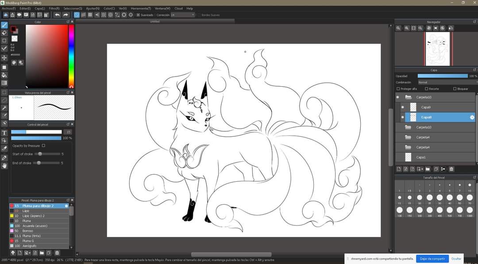Viewport: 478px width, 264px height.
Task: Toggle the Suavizado checkbox
Action: pyautogui.click(x=138, y=15)
